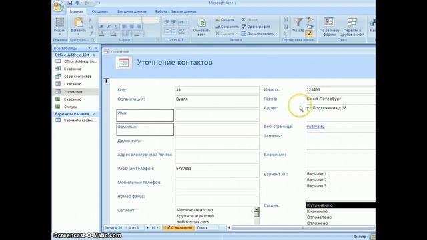This screenshot has height=240, width=427.
Task: Click the Фильтр funnel button
Action: pyautogui.click(x=298, y=25)
